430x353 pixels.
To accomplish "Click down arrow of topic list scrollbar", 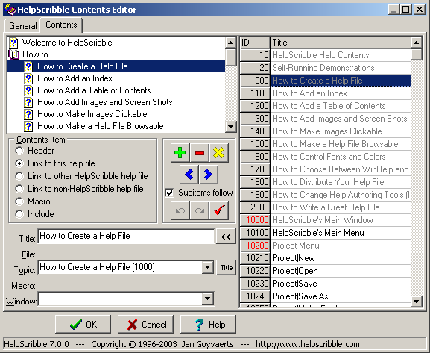I will coord(417,302).
